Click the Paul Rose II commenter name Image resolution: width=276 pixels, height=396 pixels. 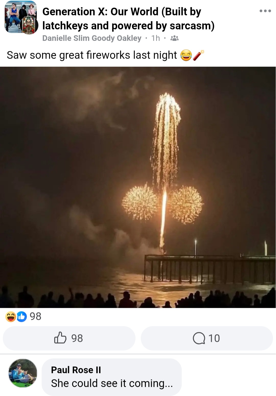coord(76,370)
